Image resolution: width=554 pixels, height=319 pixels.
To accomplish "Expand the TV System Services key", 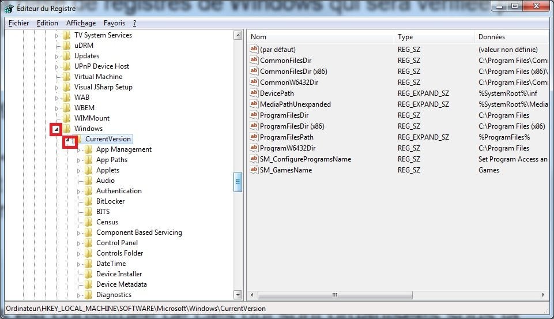I will (56, 35).
